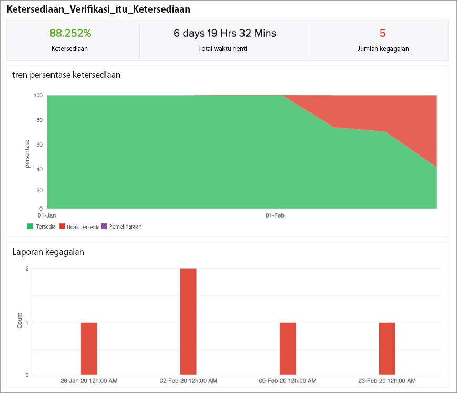Image resolution: width=457 pixels, height=393 pixels.
Task: Click the tren persentase ketersediaan heading
Action: point(66,75)
